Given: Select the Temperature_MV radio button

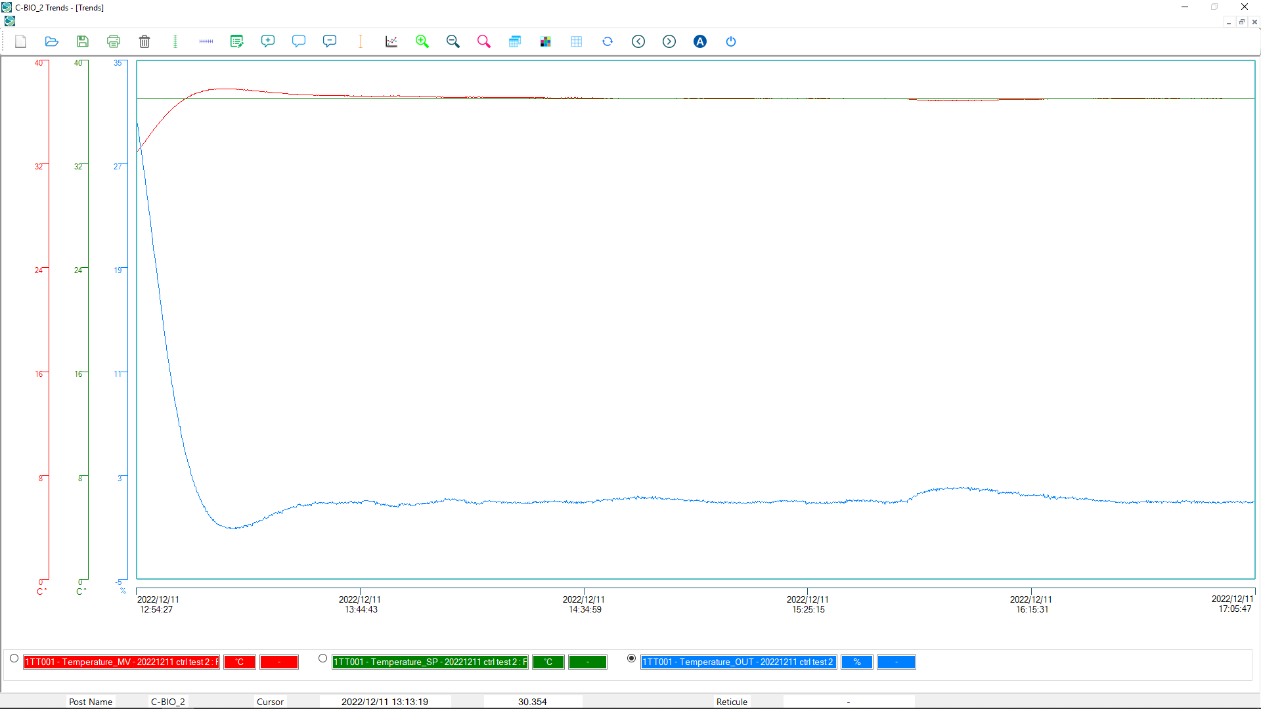Looking at the screenshot, I should 14,658.
